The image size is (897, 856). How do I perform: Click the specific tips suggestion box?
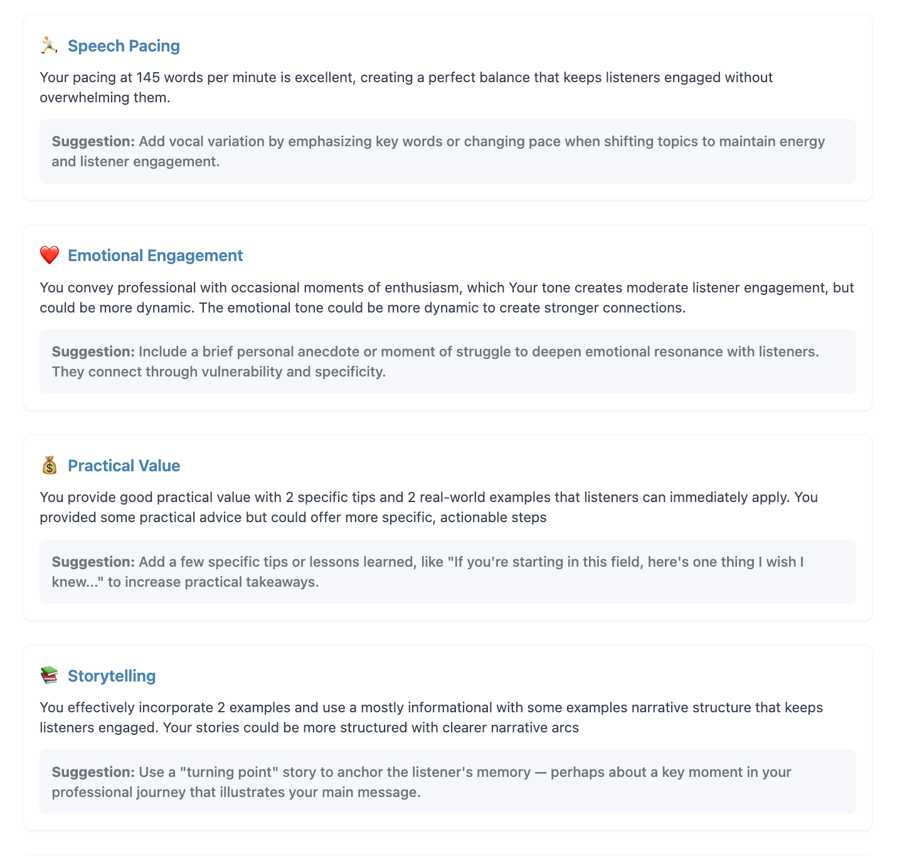tap(448, 572)
